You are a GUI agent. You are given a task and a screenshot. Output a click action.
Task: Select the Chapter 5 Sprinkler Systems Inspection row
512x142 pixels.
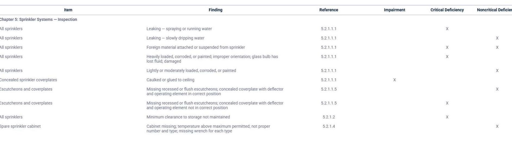(x=256, y=20)
